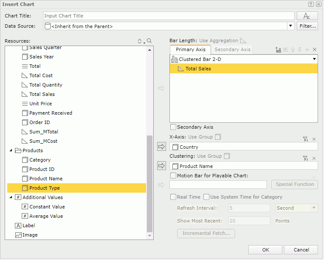
Task: Enable the Secondary Axis checkbox
Action: click(173, 127)
